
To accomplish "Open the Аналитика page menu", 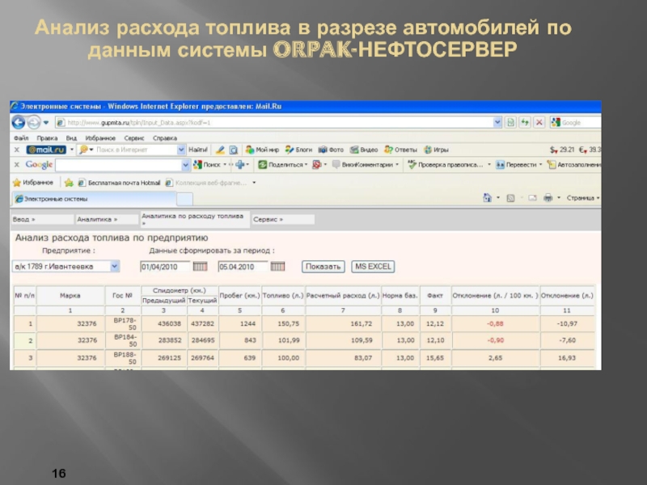I will [x=96, y=219].
